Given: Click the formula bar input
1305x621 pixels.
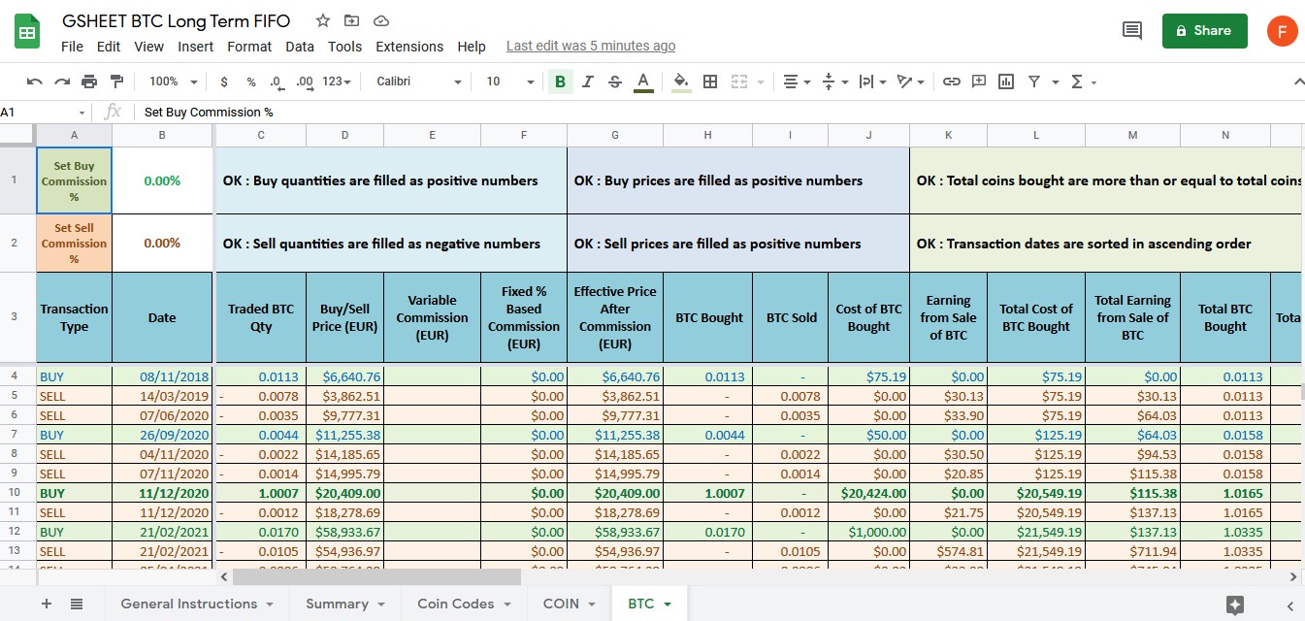Looking at the screenshot, I should click(x=718, y=113).
